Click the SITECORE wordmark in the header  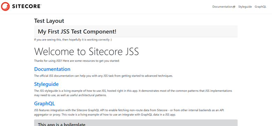(x=27, y=6)
